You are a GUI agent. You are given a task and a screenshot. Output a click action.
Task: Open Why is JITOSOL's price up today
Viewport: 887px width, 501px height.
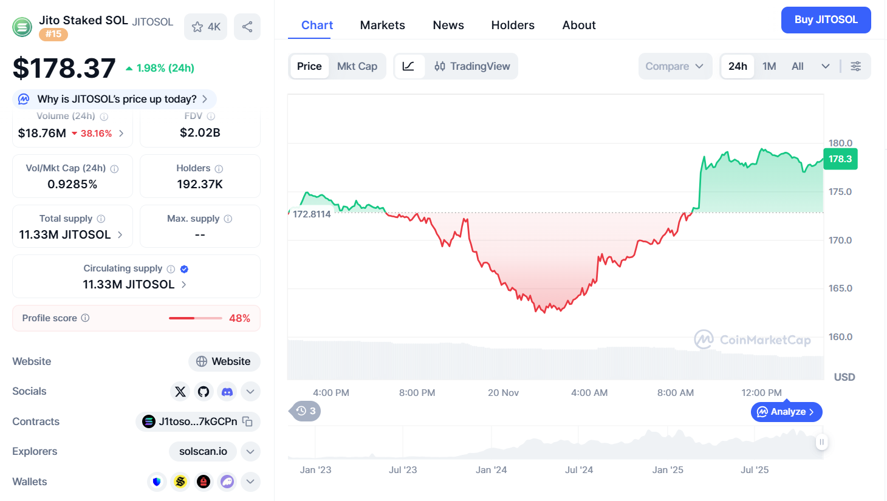click(x=115, y=99)
